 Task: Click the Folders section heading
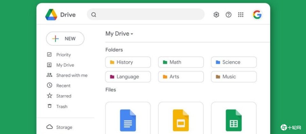coord(114,50)
